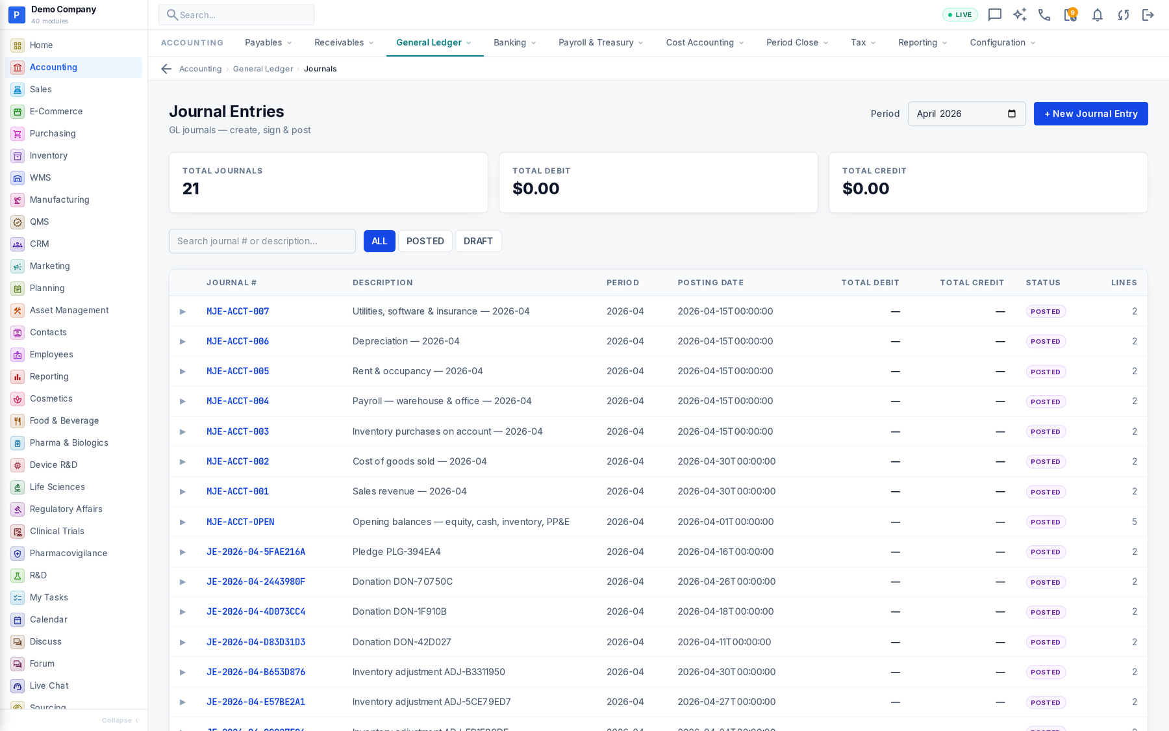Click the logout icon in header
The height and width of the screenshot is (731, 1169).
[x=1148, y=15]
